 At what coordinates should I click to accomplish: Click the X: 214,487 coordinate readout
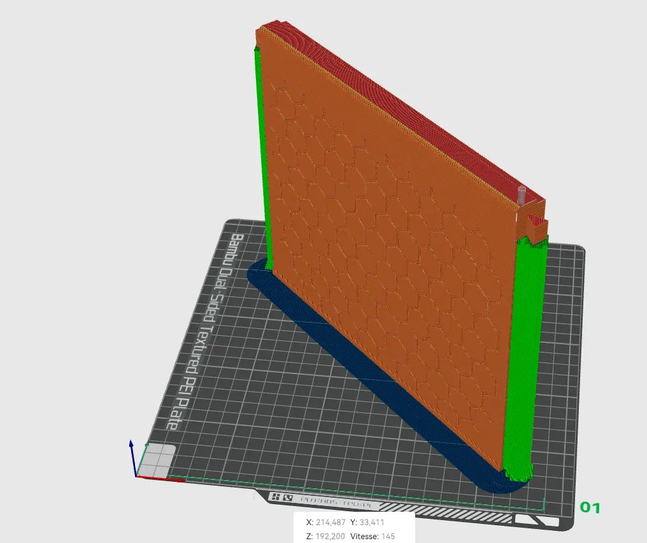pos(325,523)
